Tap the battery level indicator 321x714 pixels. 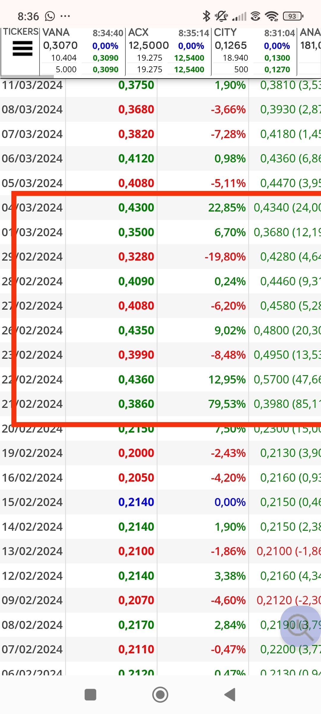[x=293, y=16]
